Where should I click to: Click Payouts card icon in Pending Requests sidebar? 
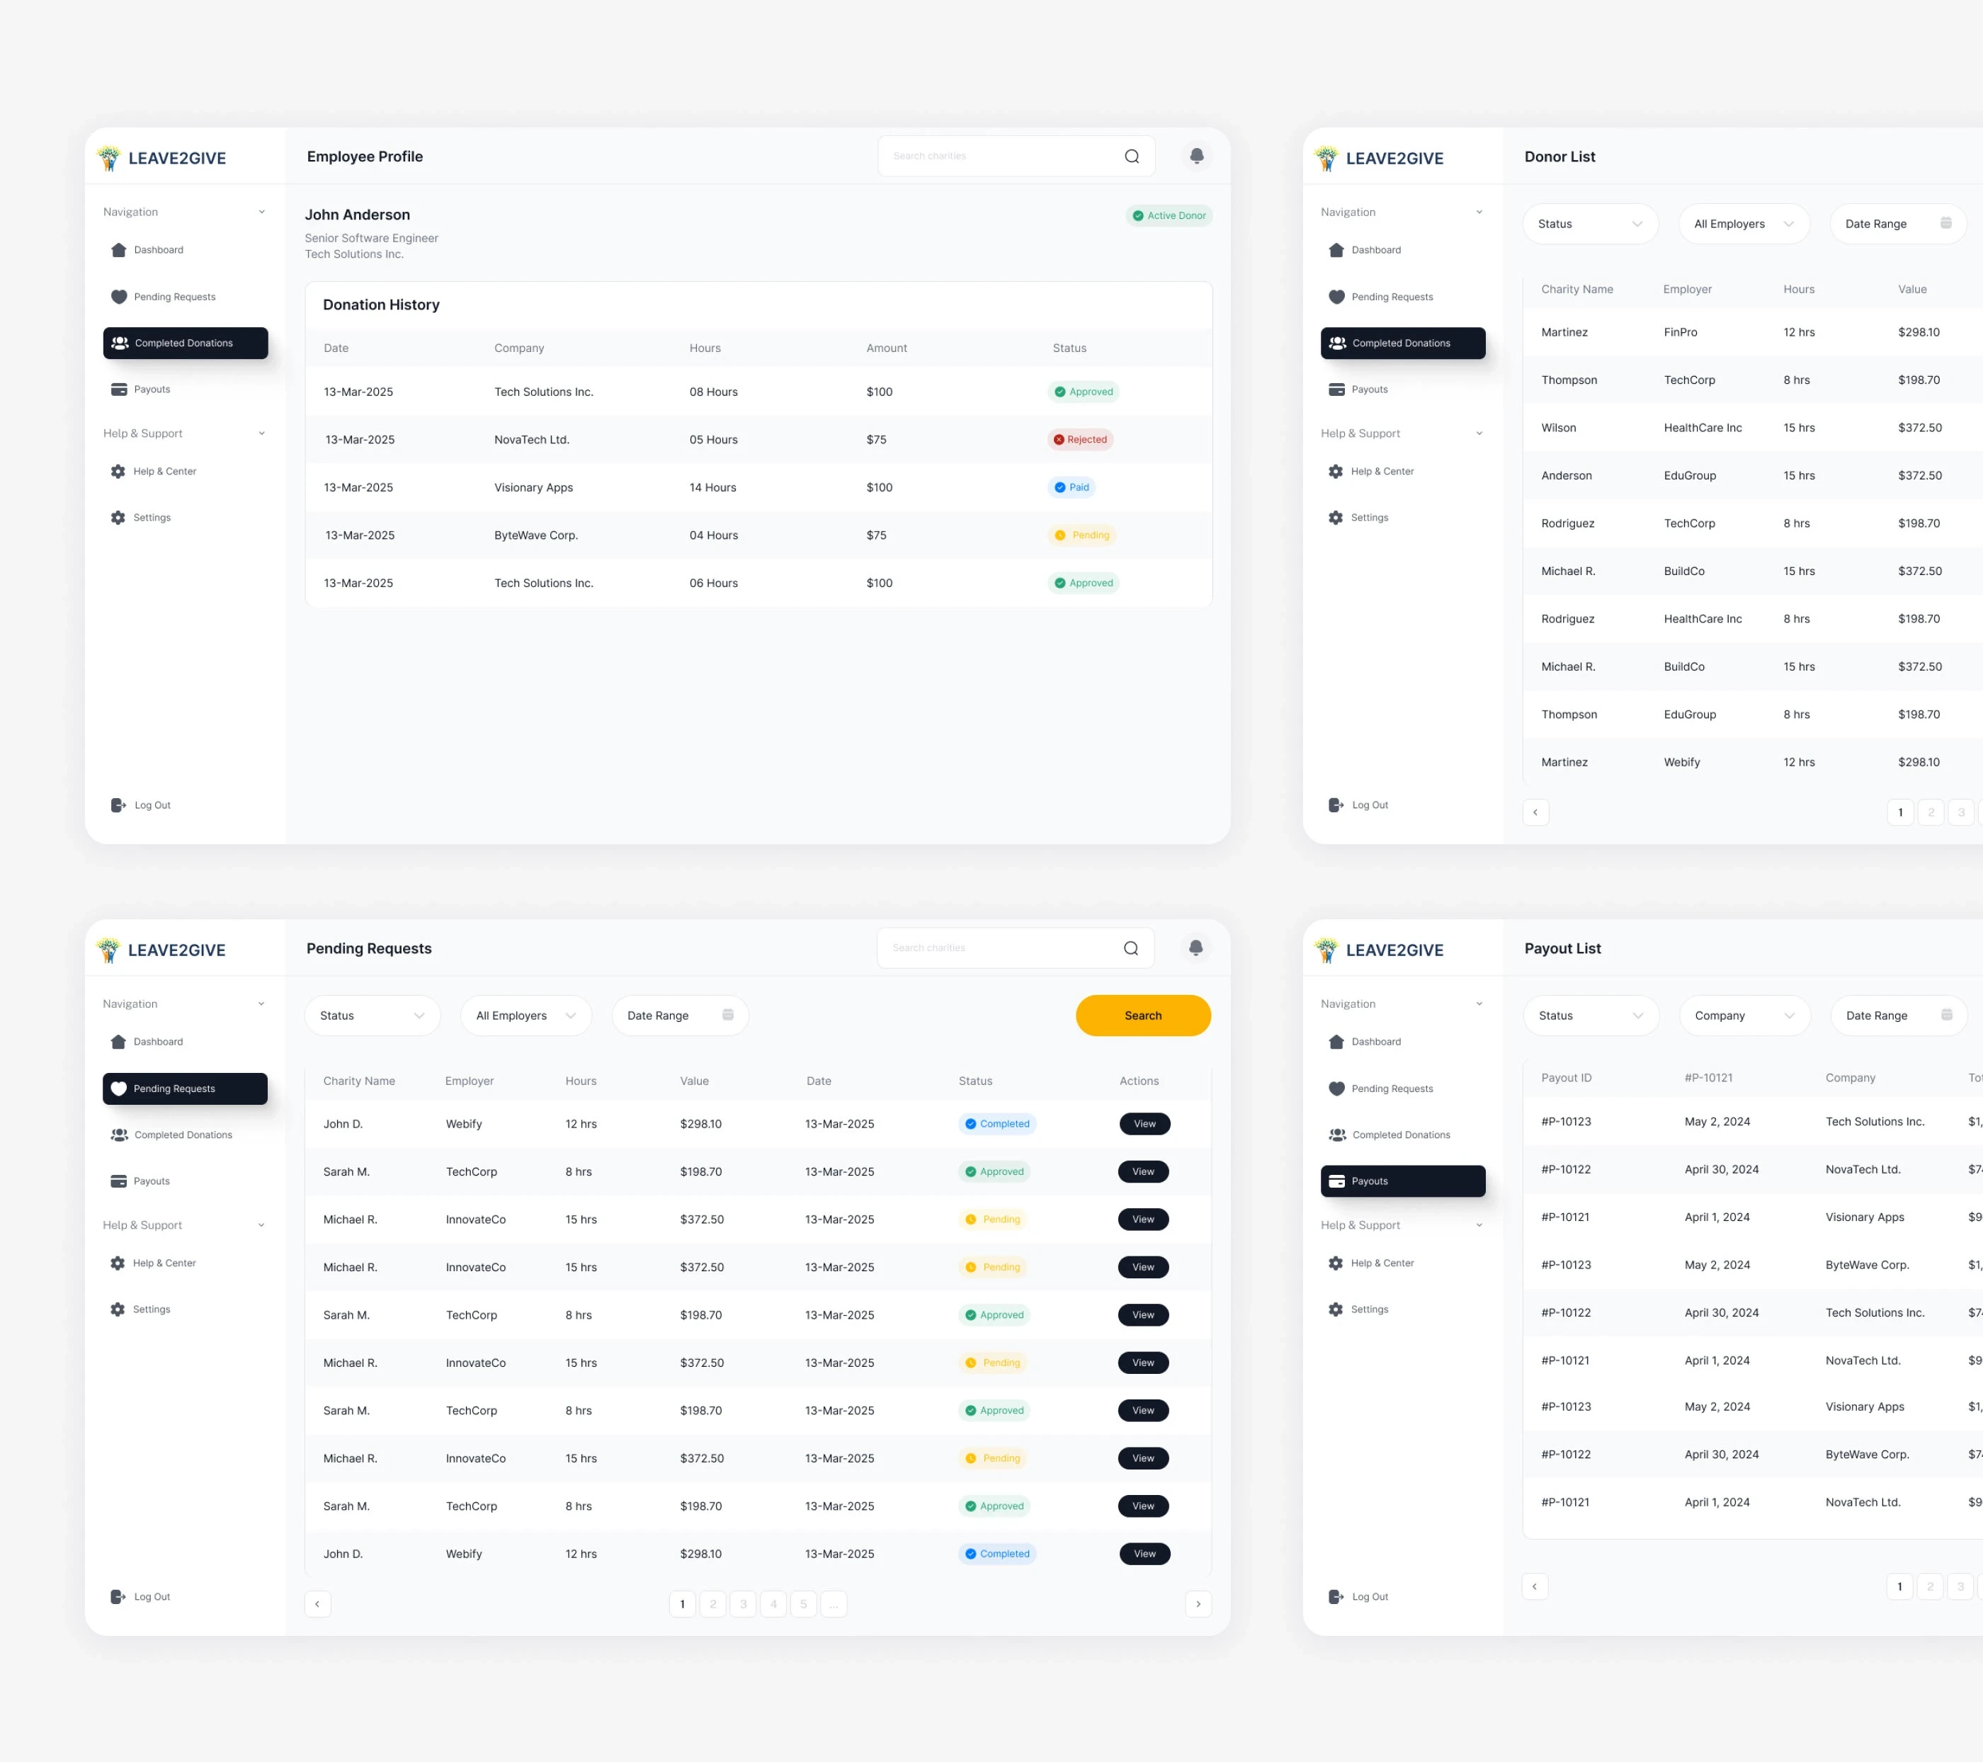pyautogui.click(x=118, y=1181)
